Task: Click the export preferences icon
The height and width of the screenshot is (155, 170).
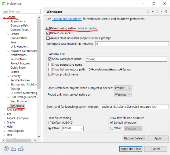Action: coord(21,148)
